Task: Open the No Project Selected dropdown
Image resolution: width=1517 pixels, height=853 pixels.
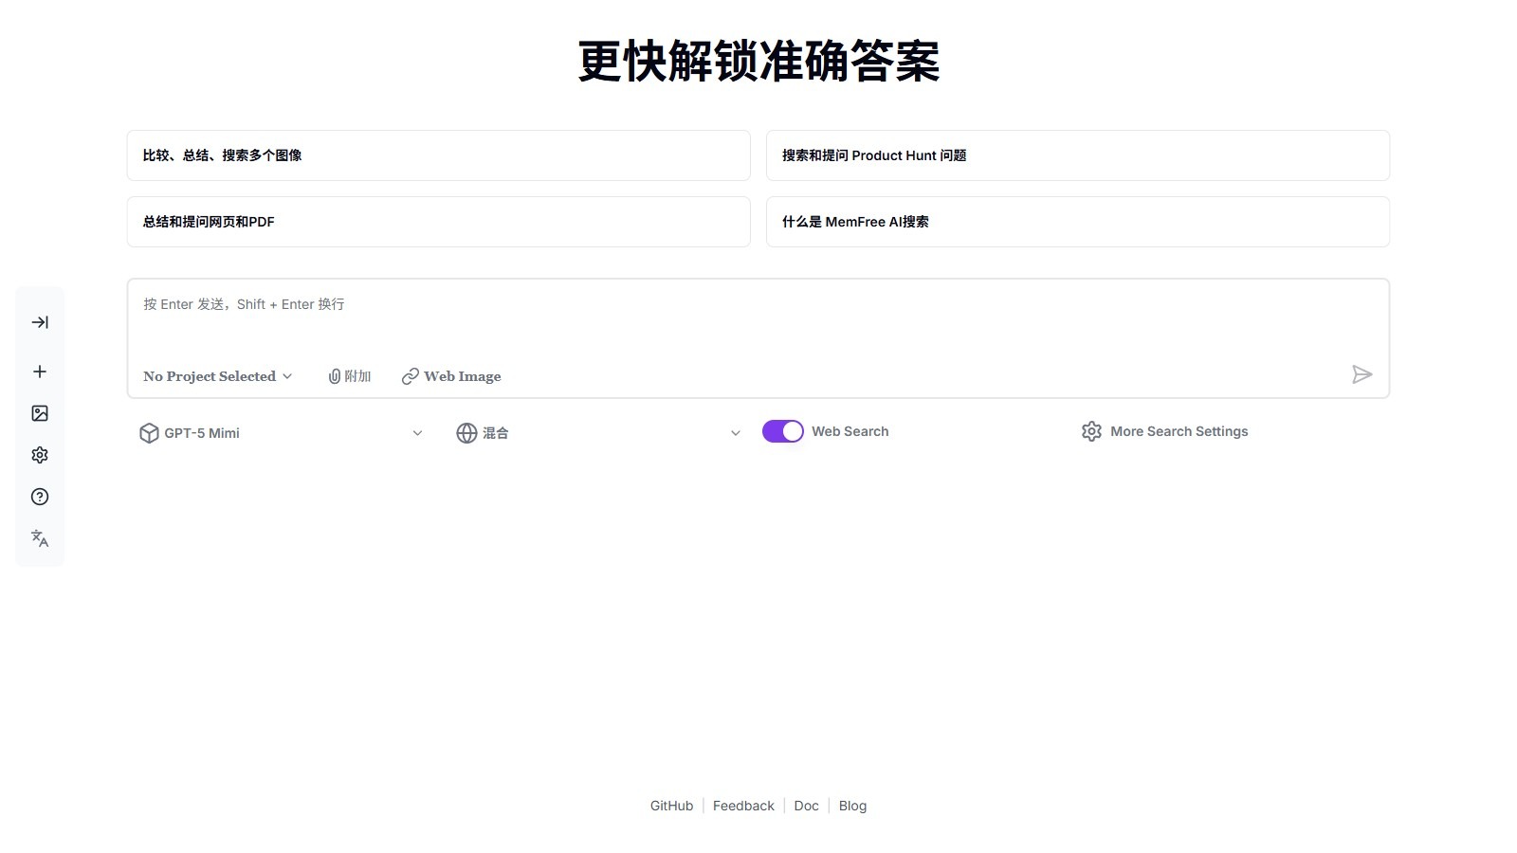Action: click(216, 375)
